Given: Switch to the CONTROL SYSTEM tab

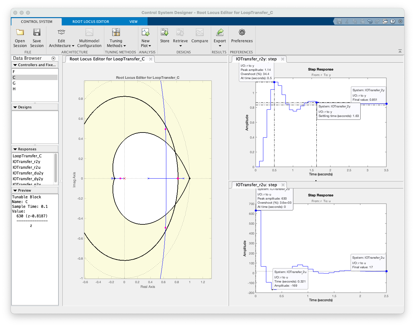Looking at the screenshot, I should (37, 22).
